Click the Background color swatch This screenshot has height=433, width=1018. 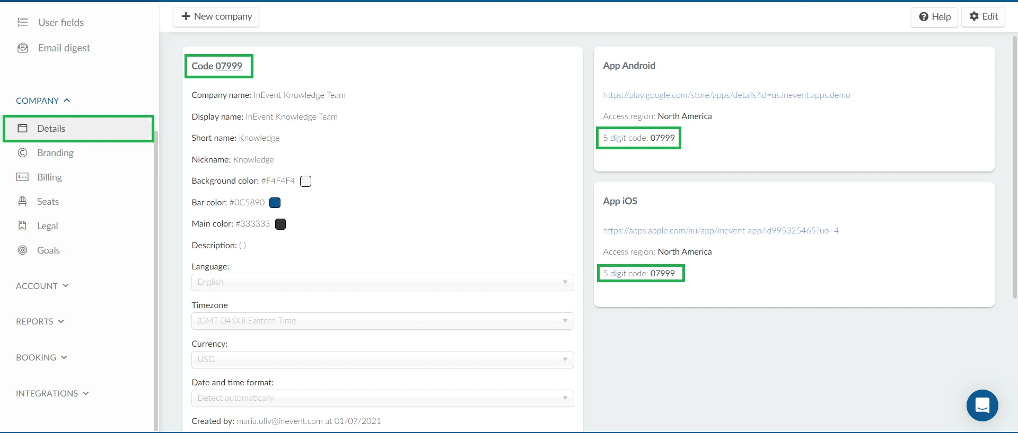305,181
